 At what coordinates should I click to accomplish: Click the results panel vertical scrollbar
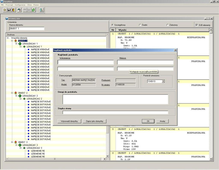(211, 95)
